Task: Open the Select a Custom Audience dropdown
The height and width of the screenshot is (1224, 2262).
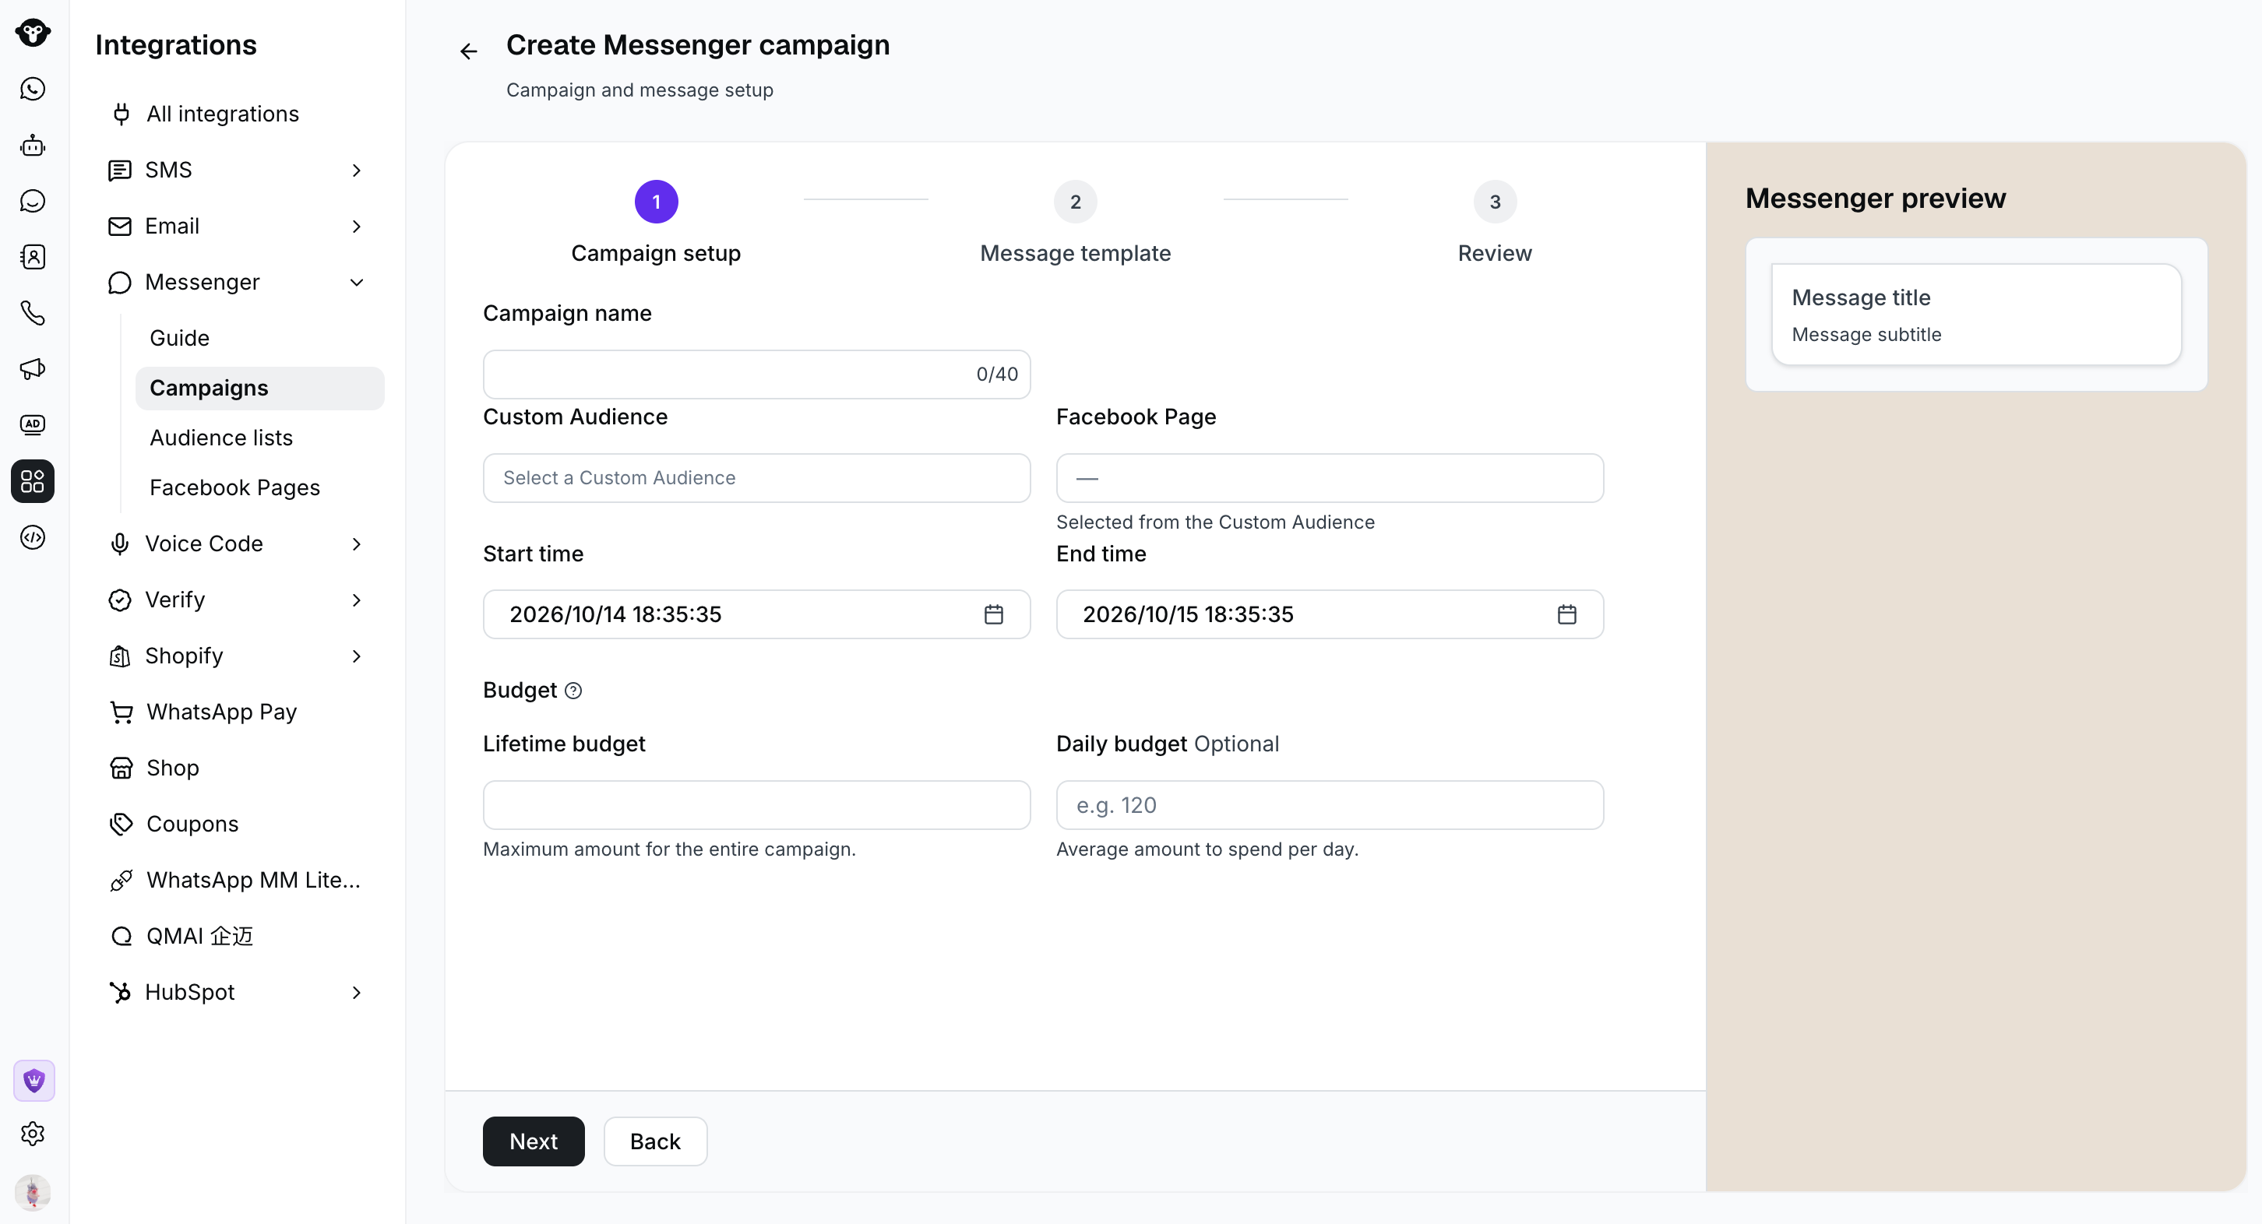Action: (756, 479)
